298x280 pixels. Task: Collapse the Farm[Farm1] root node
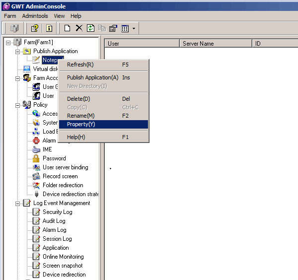(8, 42)
